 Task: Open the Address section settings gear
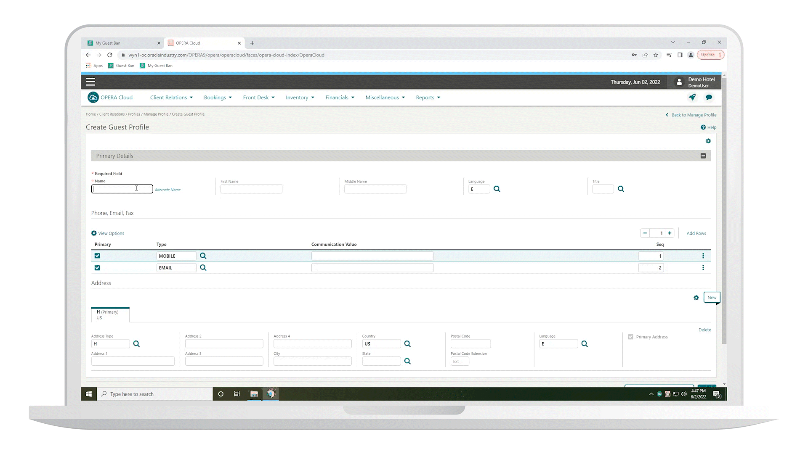coord(696,298)
